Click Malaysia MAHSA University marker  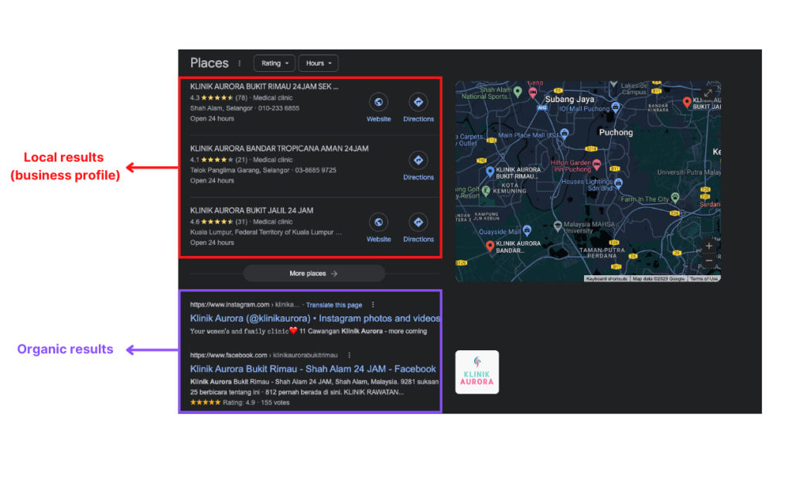tap(557, 225)
